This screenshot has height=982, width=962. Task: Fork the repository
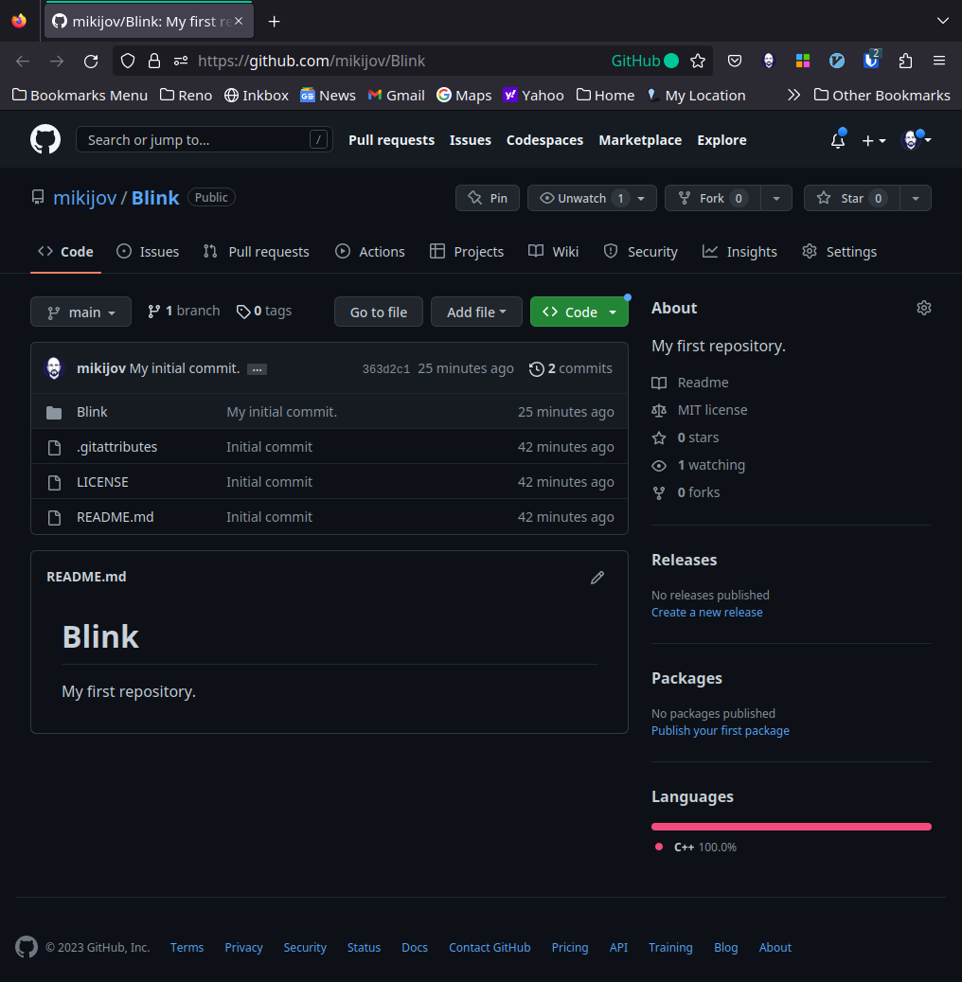tap(713, 199)
